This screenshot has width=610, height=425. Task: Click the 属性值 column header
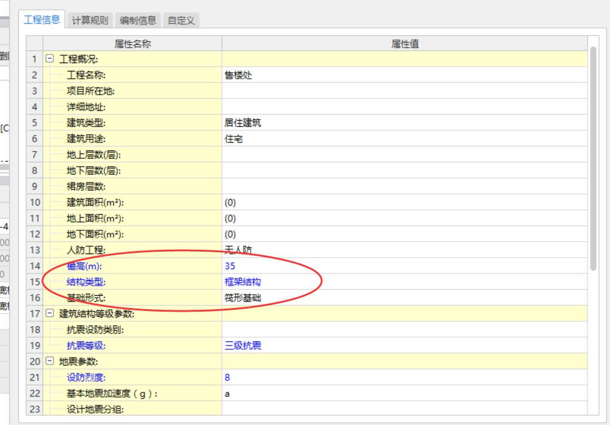[x=405, y=44]
